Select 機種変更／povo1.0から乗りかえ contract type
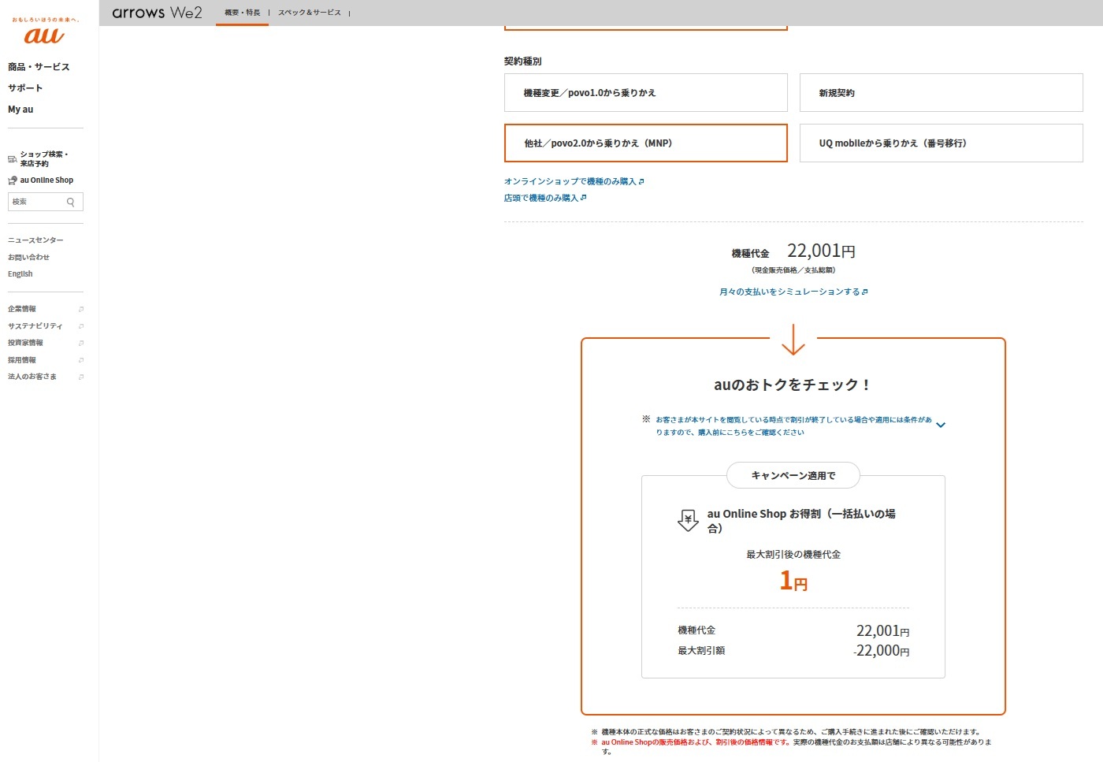The image size is (1103, 762). coord(645,93)
